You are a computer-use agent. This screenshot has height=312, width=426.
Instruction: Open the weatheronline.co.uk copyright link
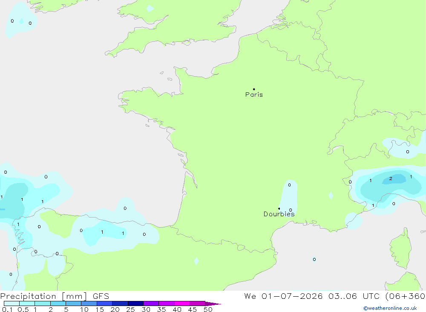click(390, 308)
